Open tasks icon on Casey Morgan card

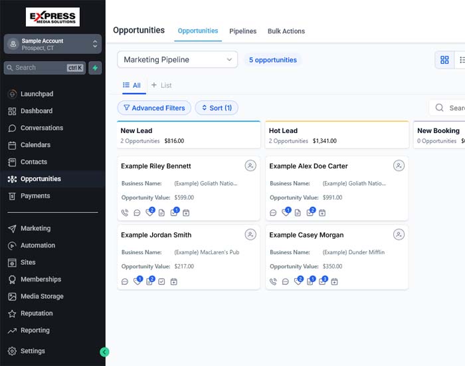click(x=323, y=281)
